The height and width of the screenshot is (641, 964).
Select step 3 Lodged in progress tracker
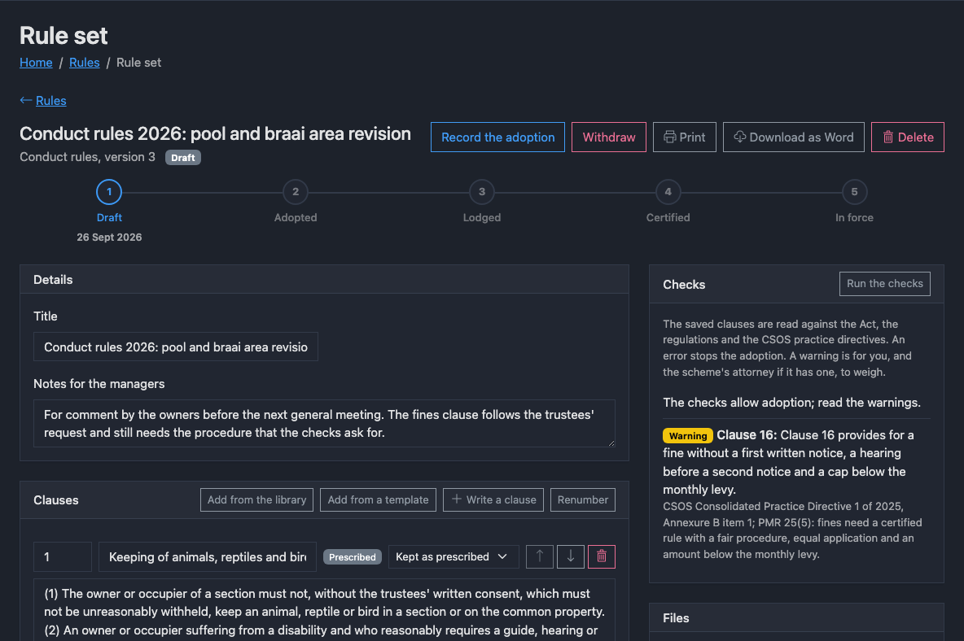482,192
